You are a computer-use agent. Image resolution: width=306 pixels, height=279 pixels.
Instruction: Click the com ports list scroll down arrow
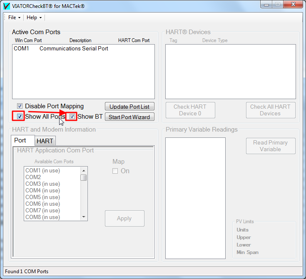pos(84,217)
